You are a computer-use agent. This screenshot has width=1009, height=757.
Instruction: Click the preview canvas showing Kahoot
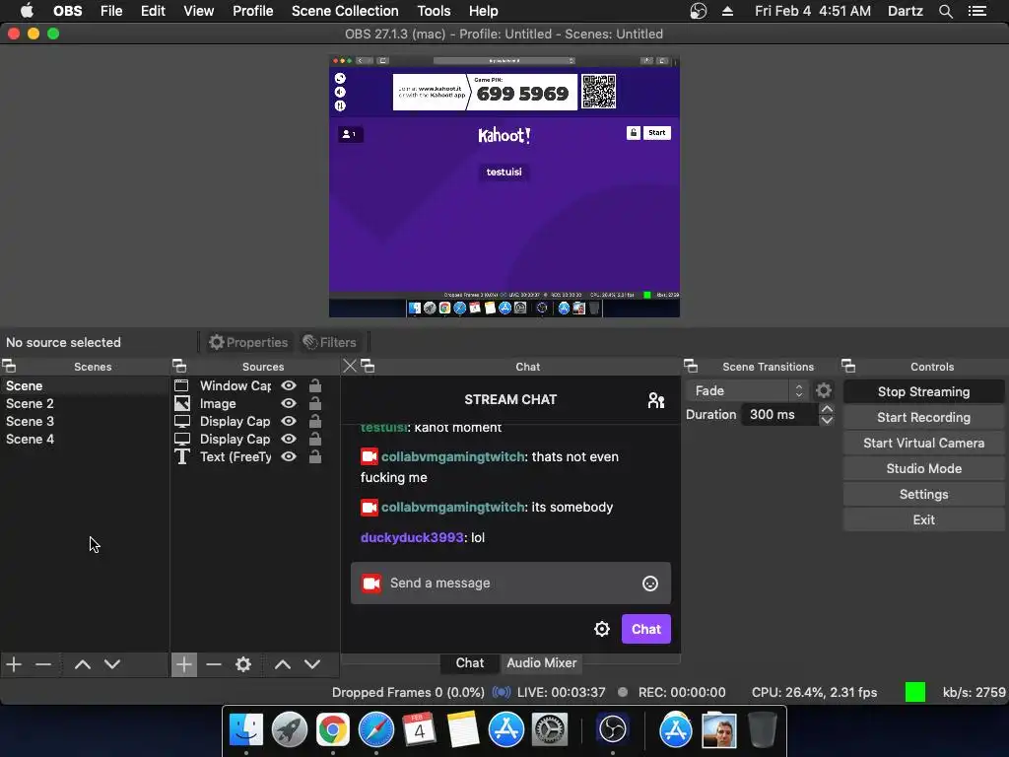pyautogui.click(x=504, y=186)
